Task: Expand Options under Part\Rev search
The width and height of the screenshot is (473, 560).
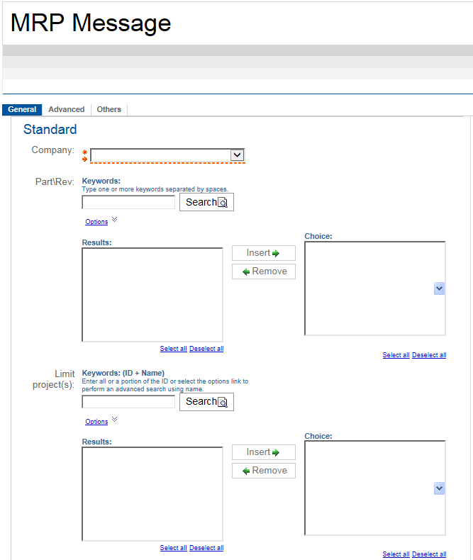Action: click(96, 222)
